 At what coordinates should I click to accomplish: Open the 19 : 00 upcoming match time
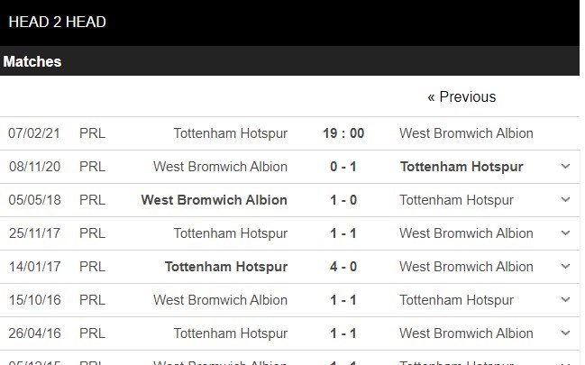pyautogui.click(x=343, y=133)
